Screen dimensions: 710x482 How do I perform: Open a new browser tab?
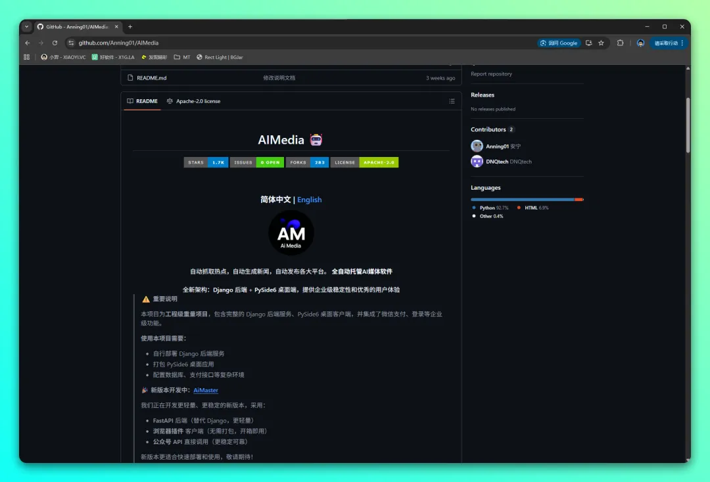pos(130,27)
